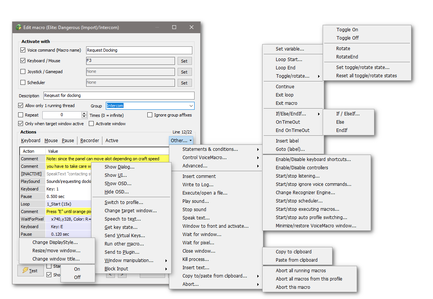This screenshot has height=299, width=433.
Task: Select the WaitForPixel action row
Action: point(56,219)
